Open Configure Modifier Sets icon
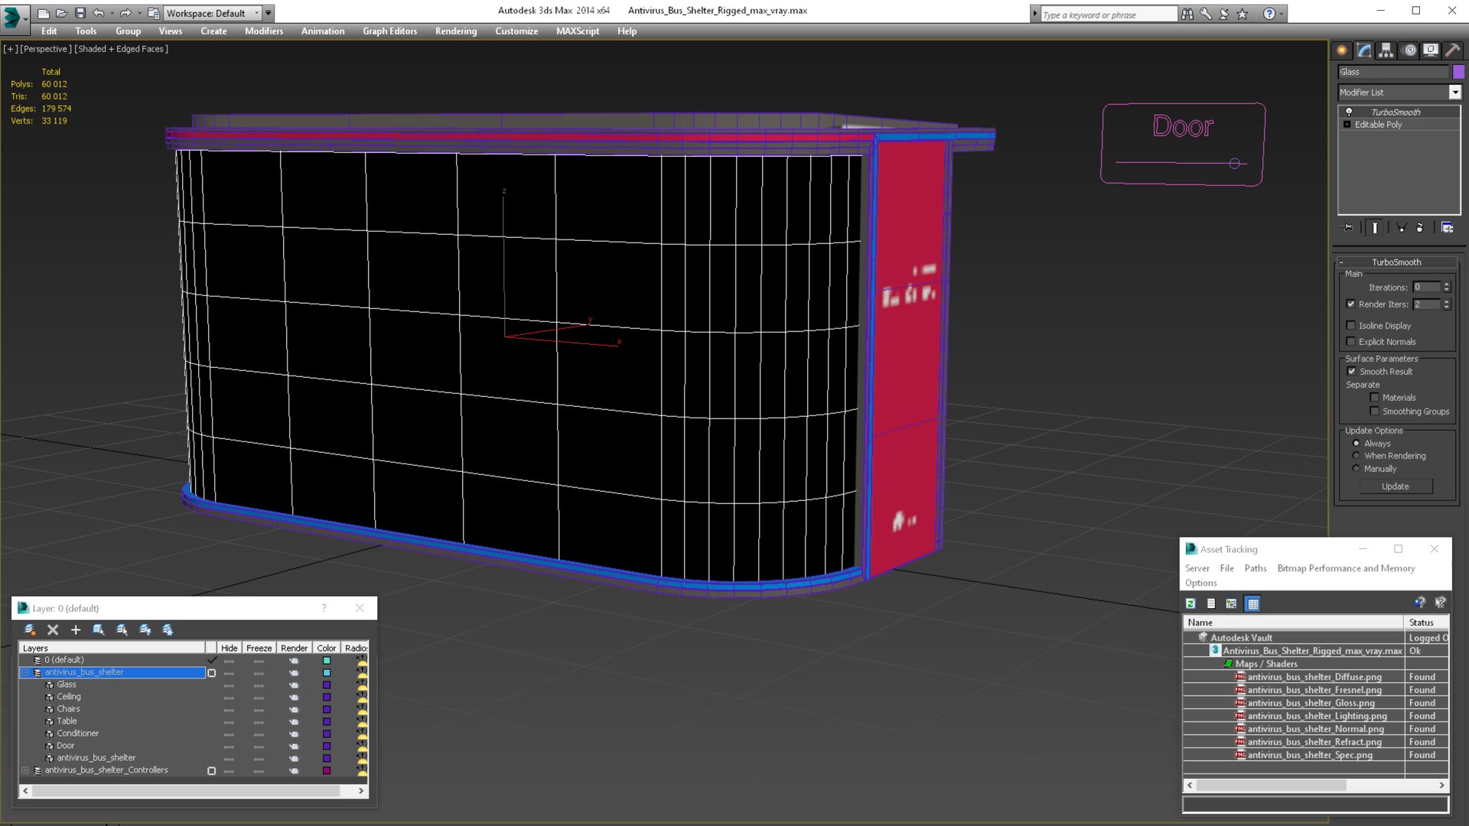This screenshot has height=826, width=1469. [x=1447, y=228]
